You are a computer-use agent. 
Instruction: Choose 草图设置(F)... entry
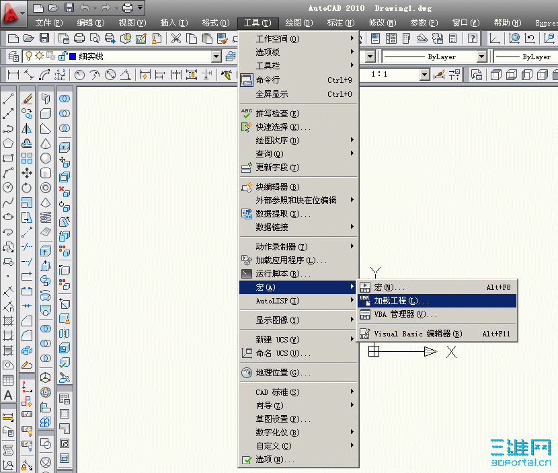click(298, 419)
